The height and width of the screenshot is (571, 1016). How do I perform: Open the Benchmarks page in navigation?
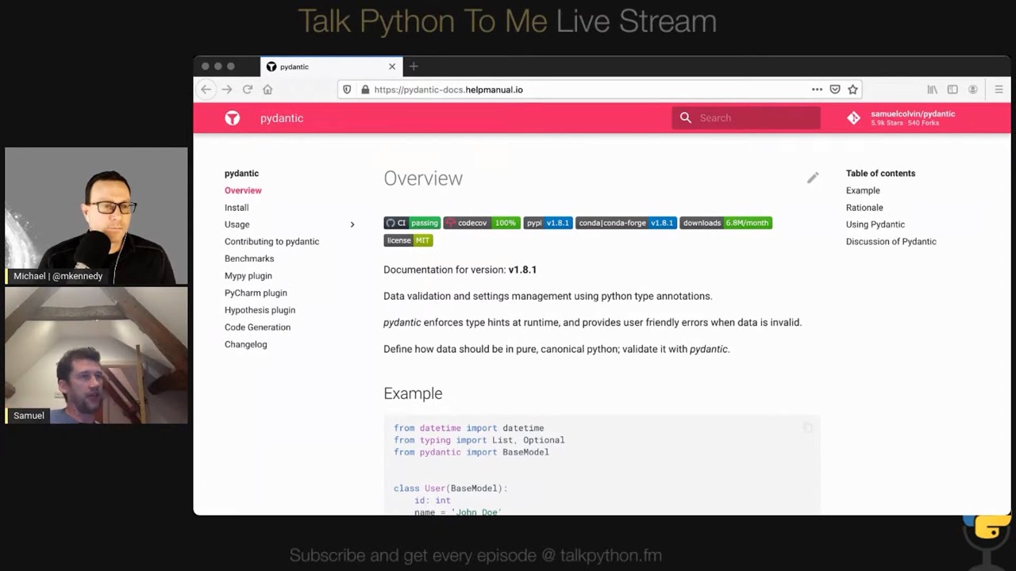click(249, 259)
